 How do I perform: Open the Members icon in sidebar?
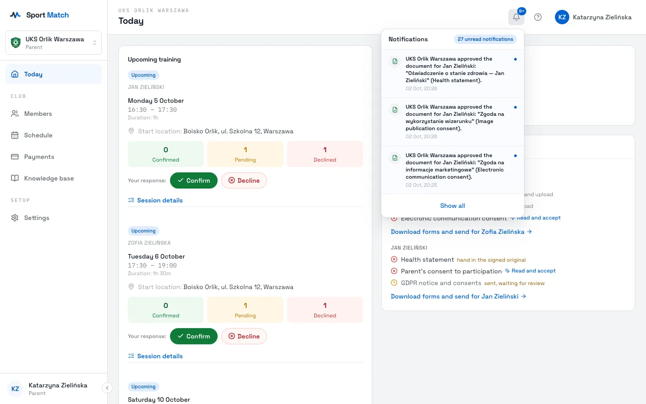click(15, 114)
